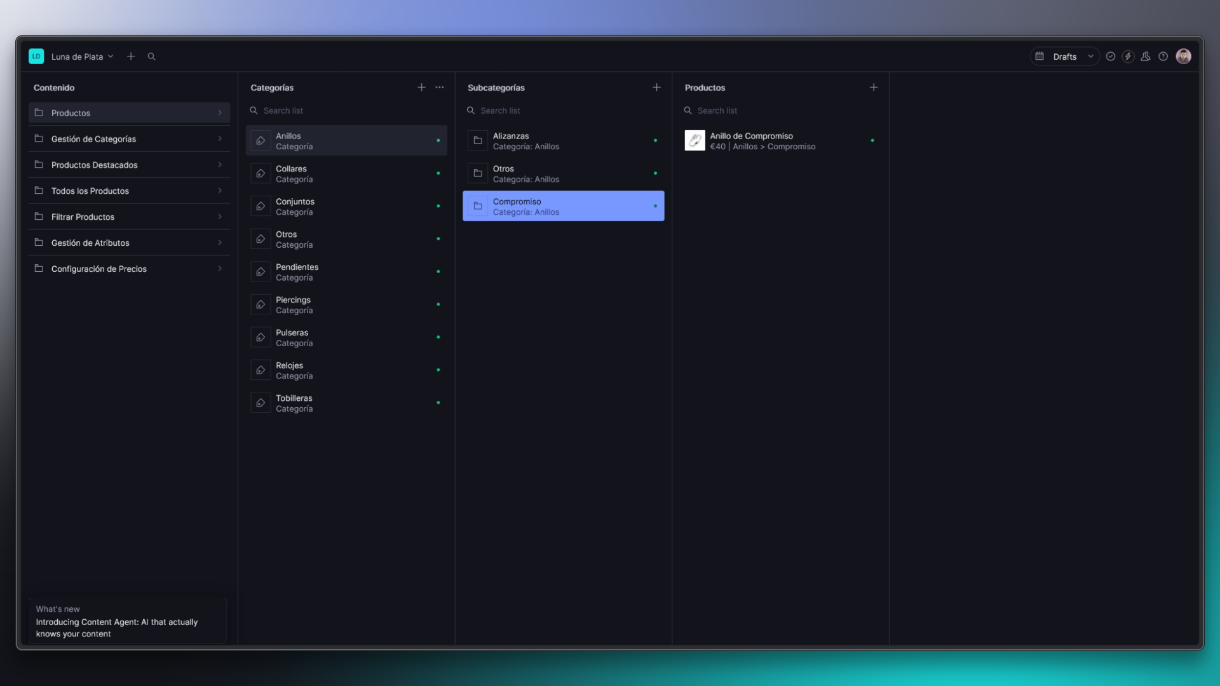The image size is (1220, 686).
Task: Click the Anillo de Compromiso product thumbnail
Action: (695, 140)
